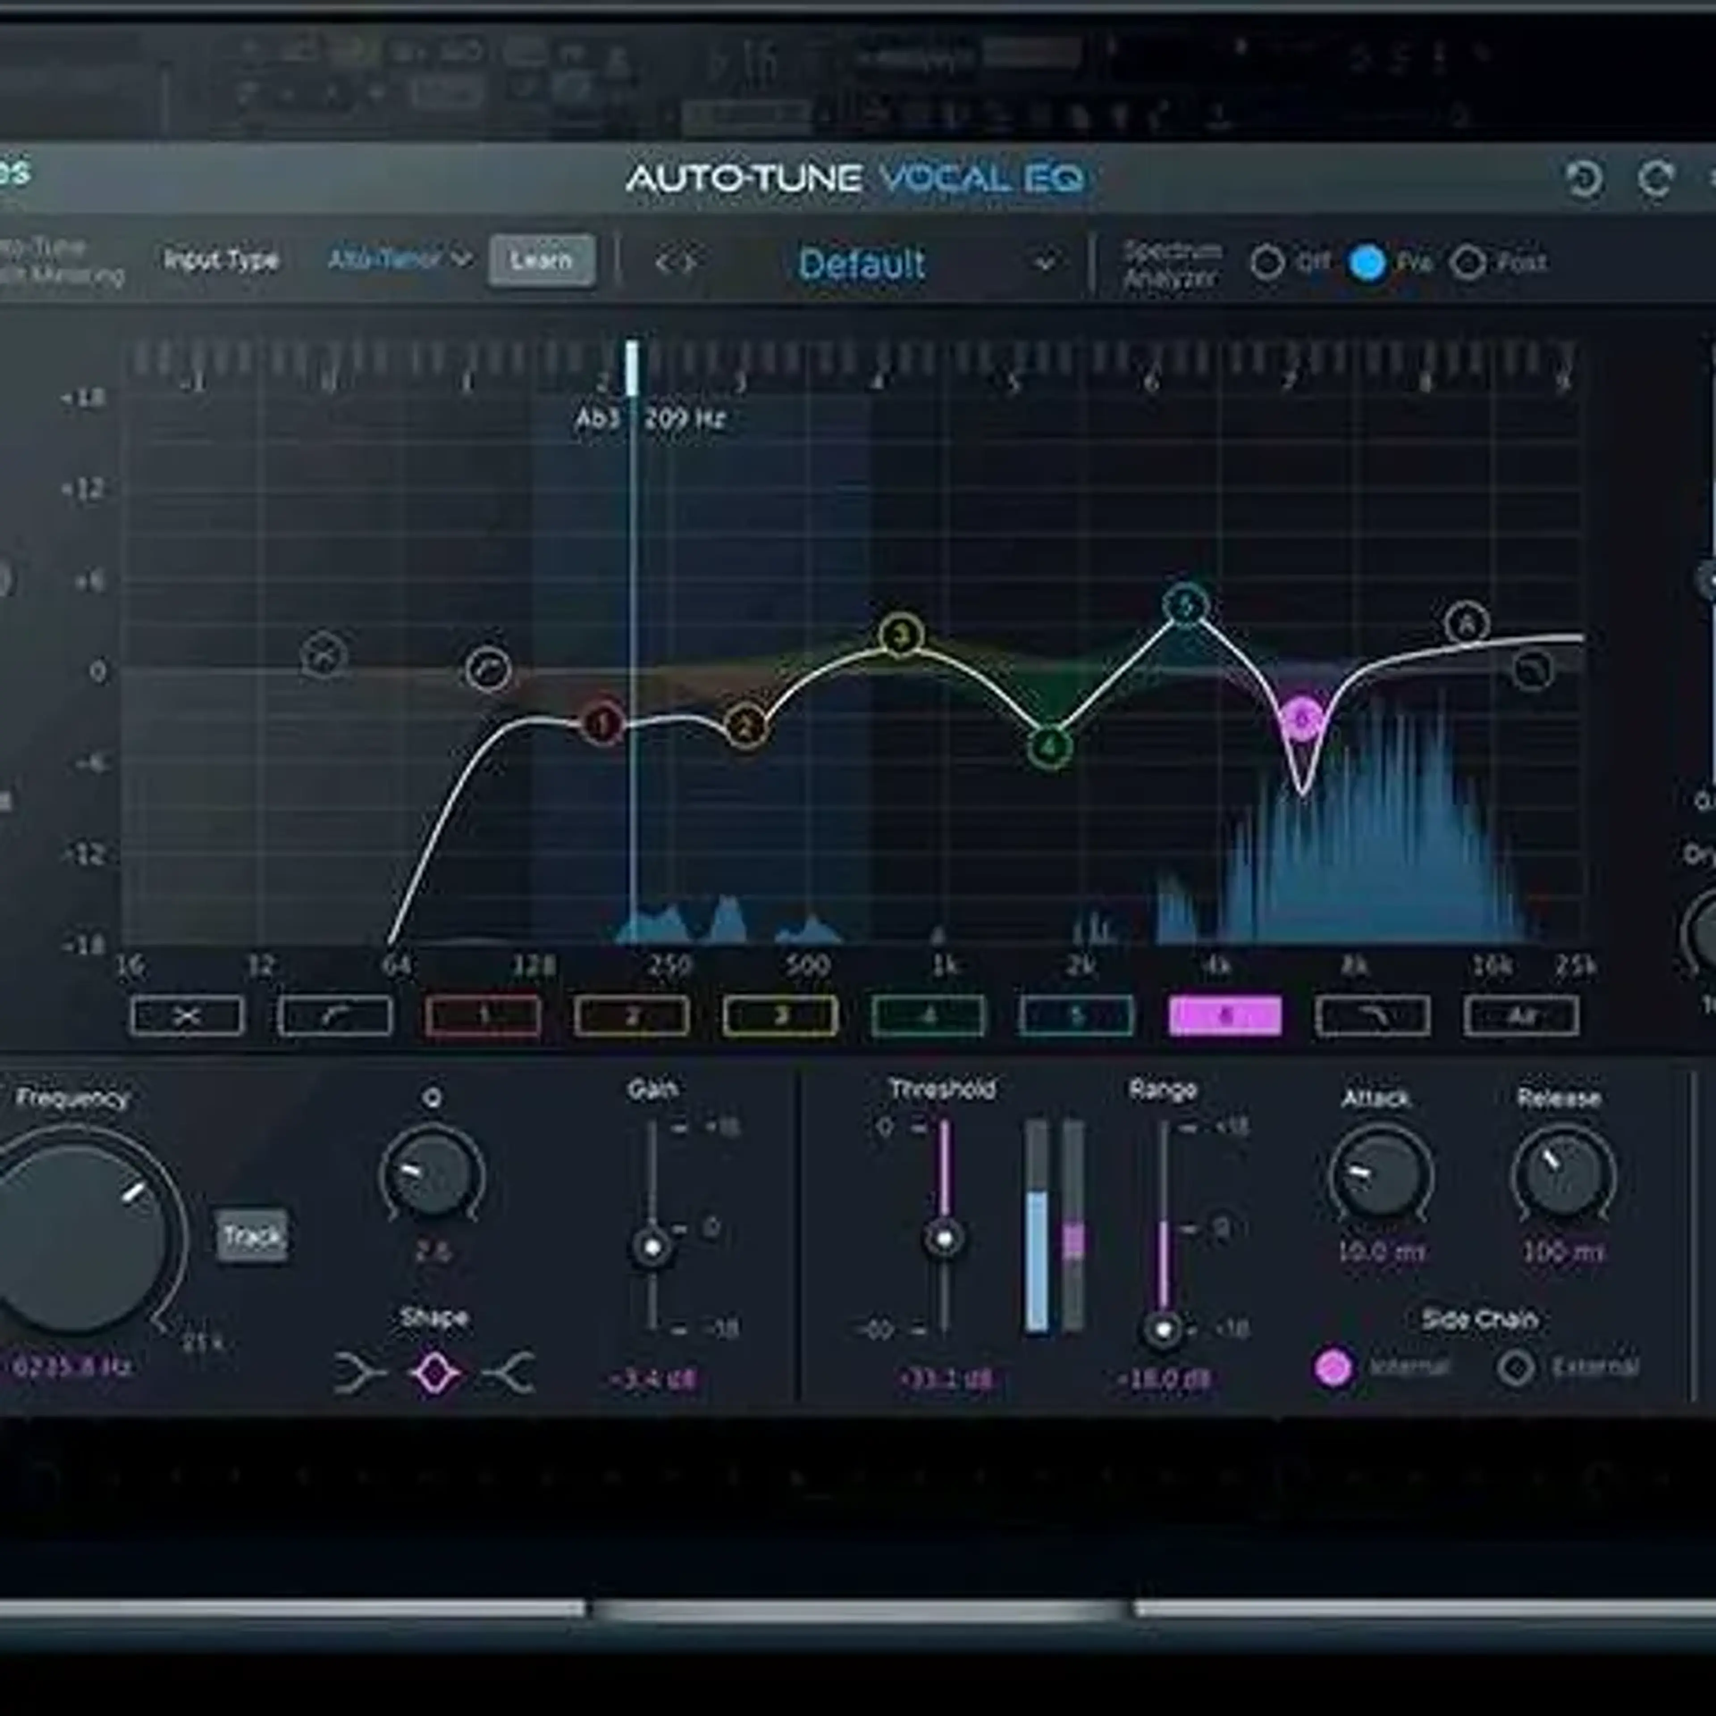This screenshot has width=1716, height=1716.
Task: Open the Alto/Tenor input type dropdown
Action: (400, 259)
